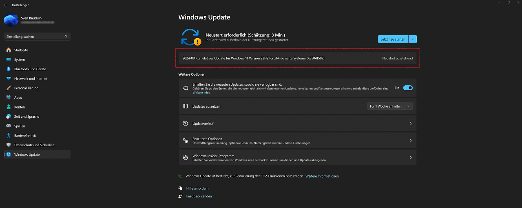Expand the restart options dropdown arrow
This screenshot has width=522, height=208.
point(413,39)
